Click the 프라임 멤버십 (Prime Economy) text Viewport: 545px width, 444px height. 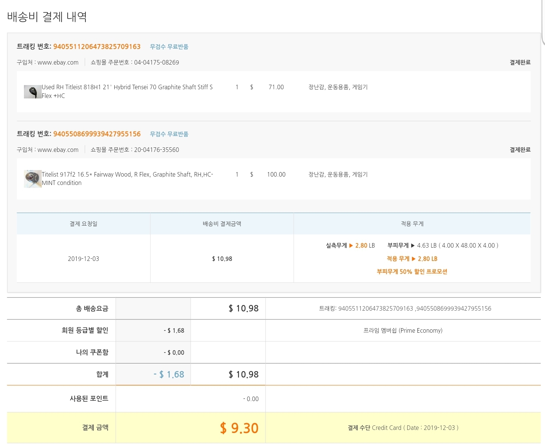(x=403, y=330)
